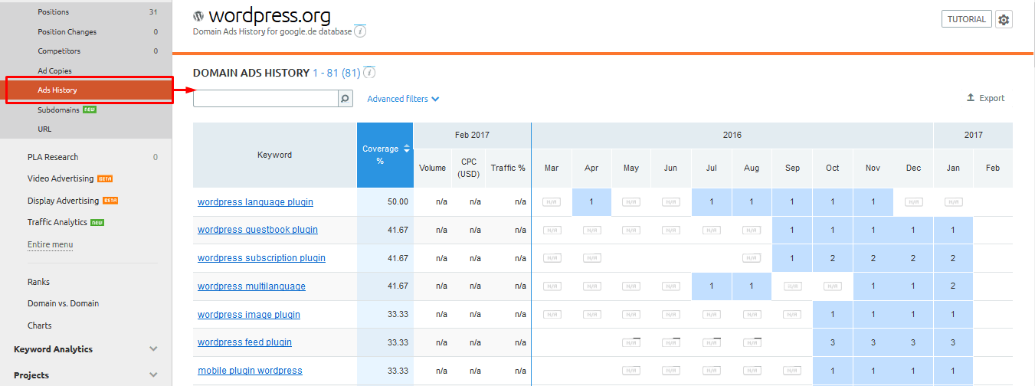Click Oct cell for wordpress feed plugin

[x=833, y=342]
